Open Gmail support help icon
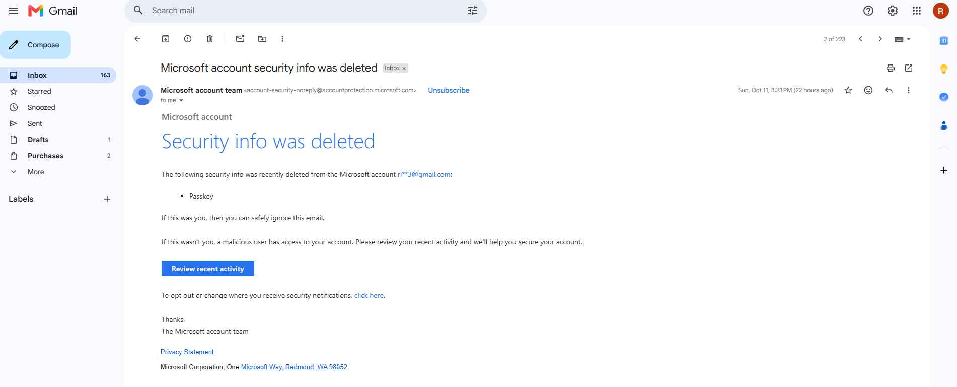Image resolution: width=957 pixels, height=387 pixels. coord(868,11)
